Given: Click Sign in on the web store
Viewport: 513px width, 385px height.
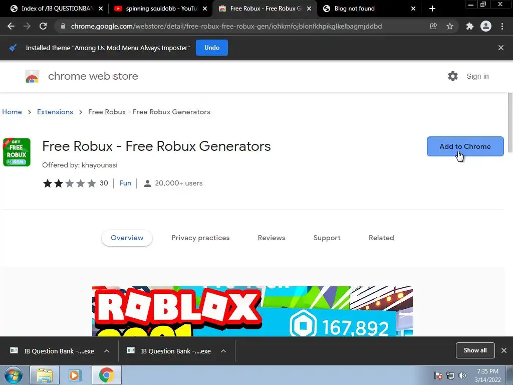Looking at the screenshot, I should point(477,76).
